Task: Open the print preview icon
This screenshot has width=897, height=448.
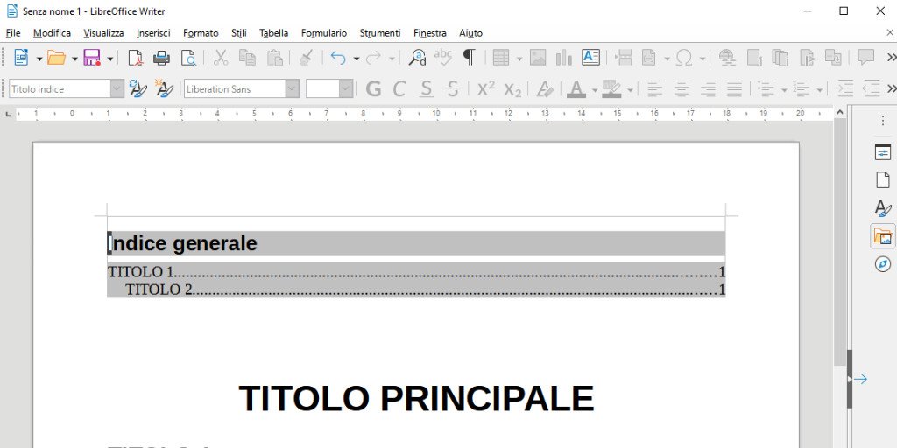Action: click(188, 58)
